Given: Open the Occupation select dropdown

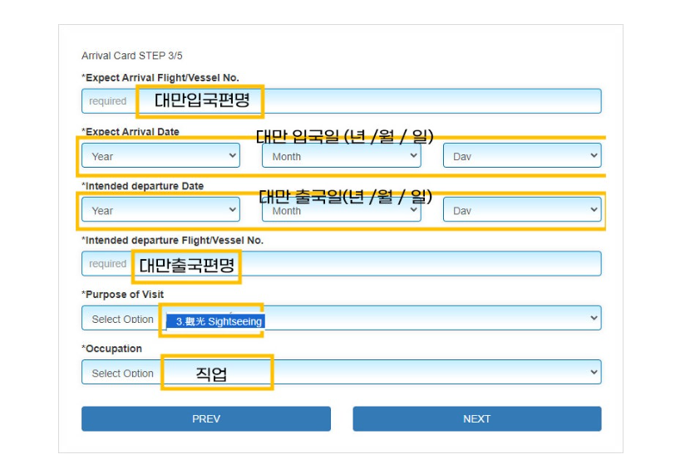Looking at the screenshot, I should click(342, 372).
